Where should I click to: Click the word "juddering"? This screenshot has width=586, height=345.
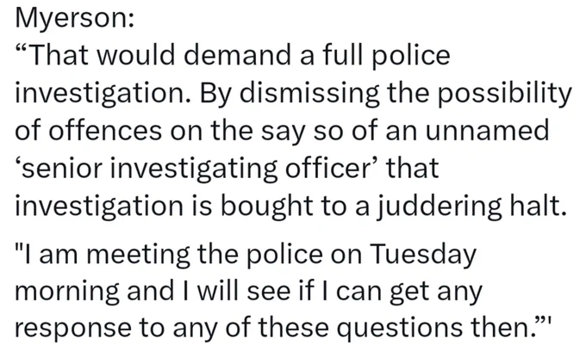(439, 206)
